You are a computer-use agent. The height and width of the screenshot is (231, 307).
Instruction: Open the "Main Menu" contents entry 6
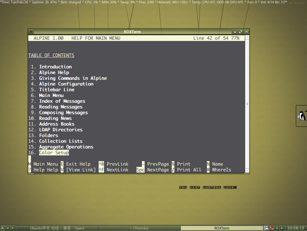[51, 95]
